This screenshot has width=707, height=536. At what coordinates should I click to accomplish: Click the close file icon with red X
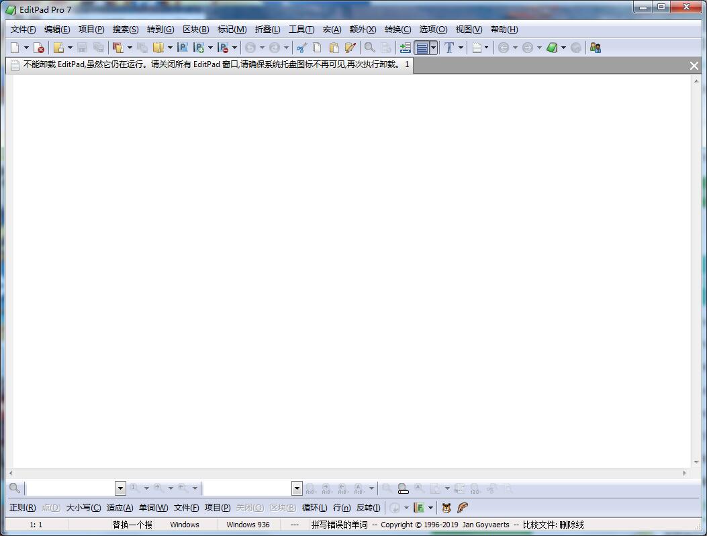pyautogui.click(x=39, y=48)
